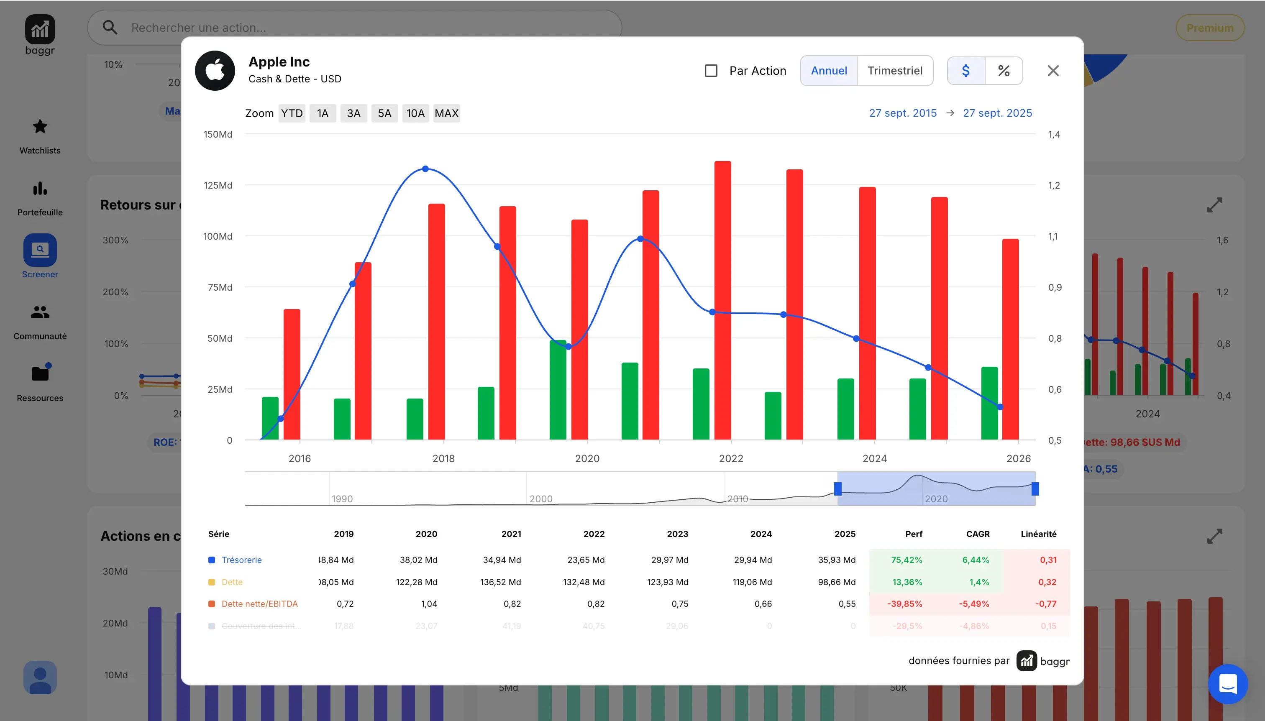
Task: Select the Annuel tab
Action: pyautogui.click(x=829, y=71)
